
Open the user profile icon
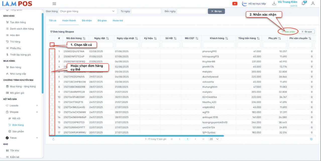[x=313, y=3]
